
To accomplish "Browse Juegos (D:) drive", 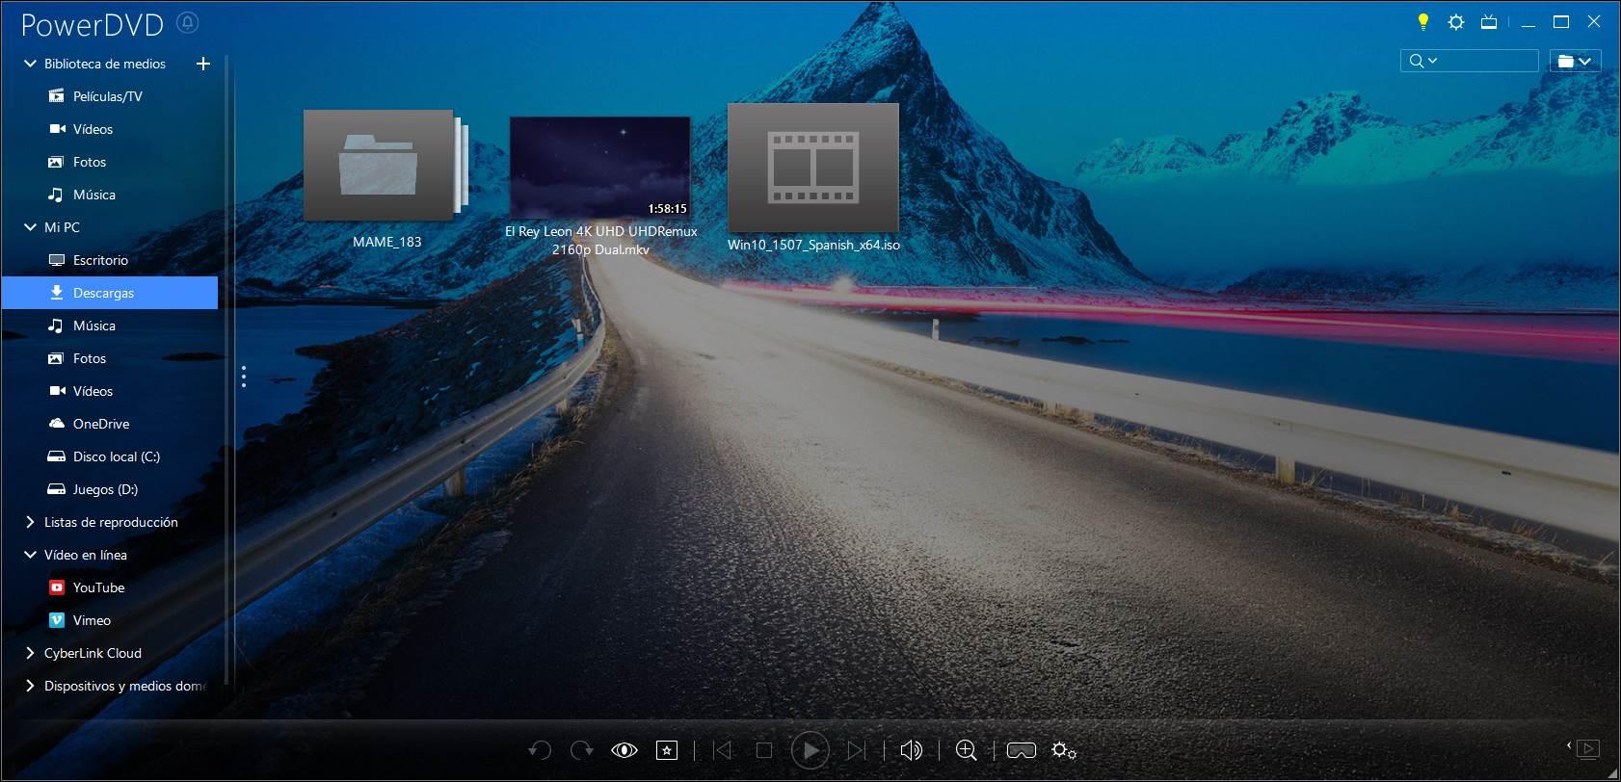I will tap(105, 489).
